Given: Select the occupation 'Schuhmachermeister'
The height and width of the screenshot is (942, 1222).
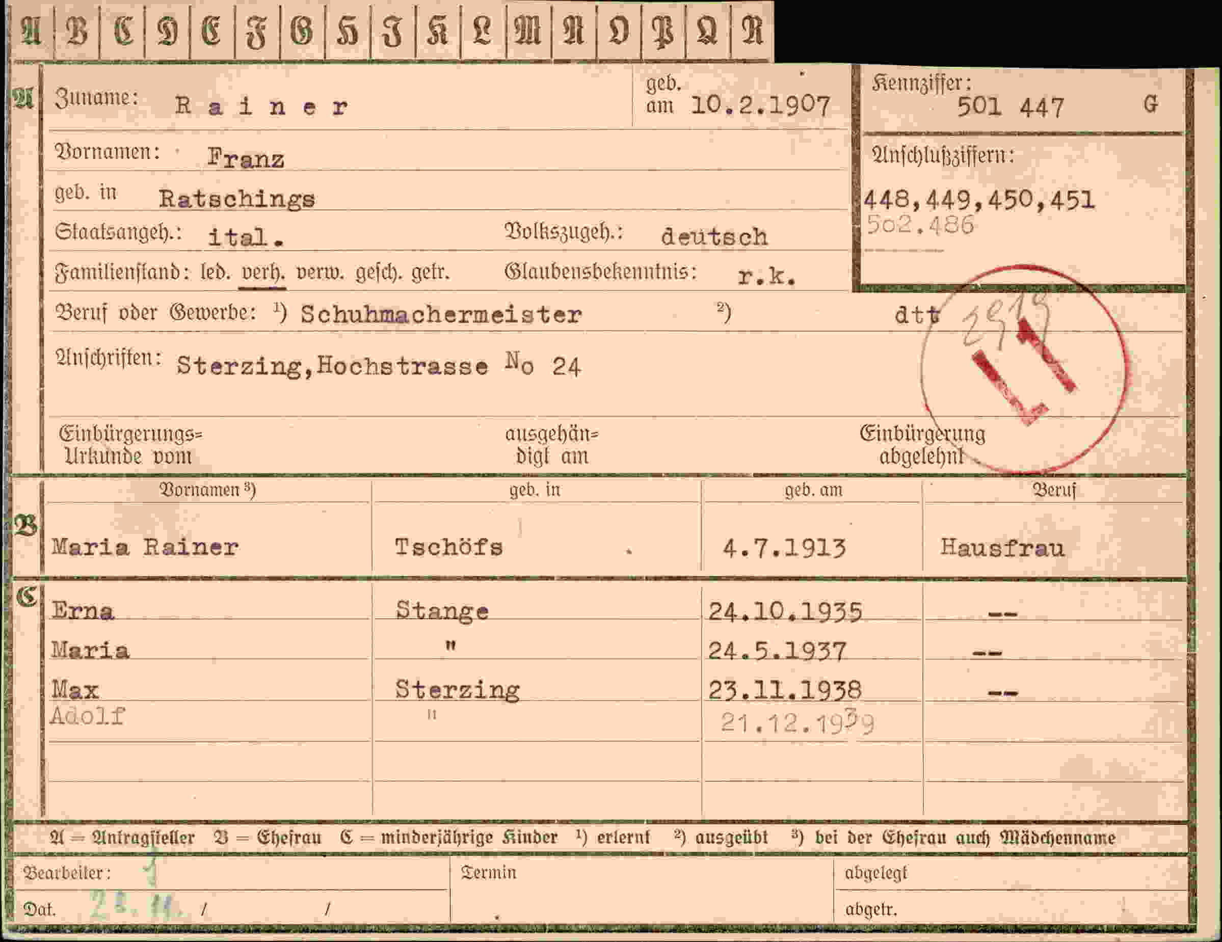Looking at the screenshot, I should [x=441, y=314].
